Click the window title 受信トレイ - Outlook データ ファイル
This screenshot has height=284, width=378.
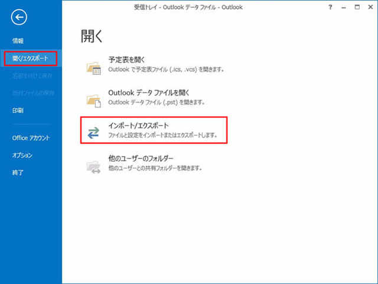tap(188, 7)
